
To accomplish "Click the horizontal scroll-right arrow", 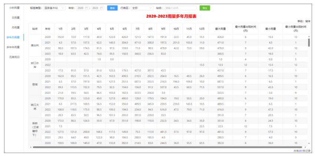I will [x=305, y=147].
